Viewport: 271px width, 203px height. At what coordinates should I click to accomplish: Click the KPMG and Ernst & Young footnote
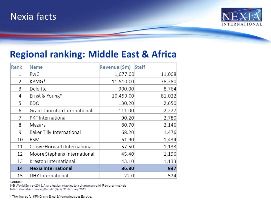click(x=51, y=197)
